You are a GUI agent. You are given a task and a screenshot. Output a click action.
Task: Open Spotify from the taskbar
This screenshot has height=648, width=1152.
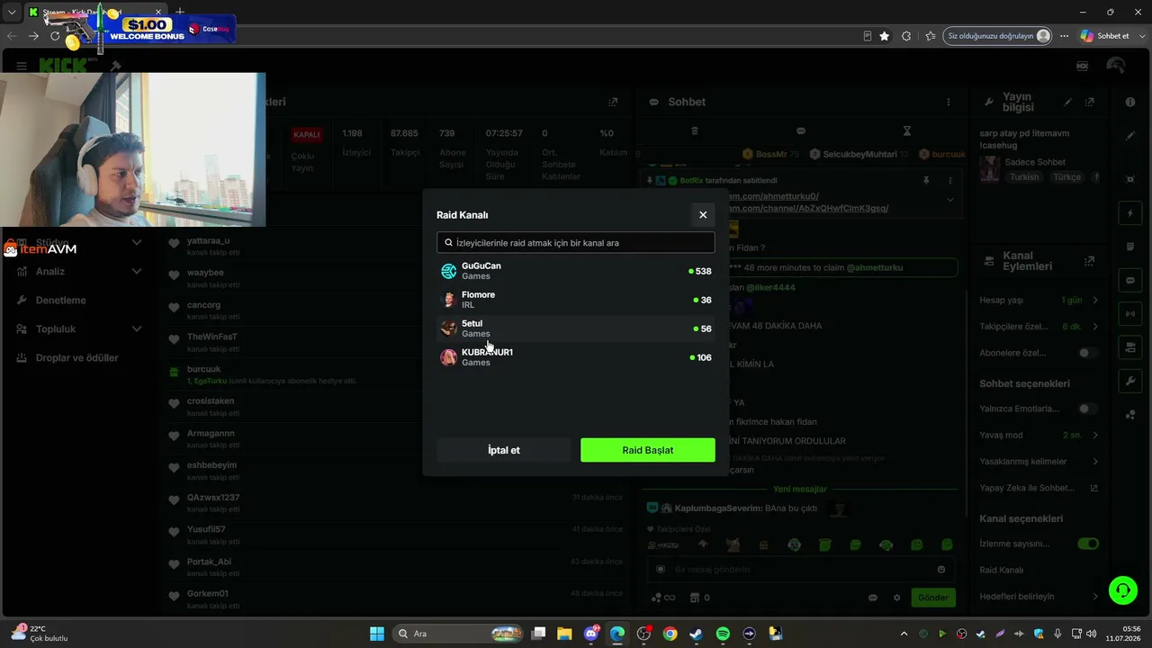(x=723, y=634)
